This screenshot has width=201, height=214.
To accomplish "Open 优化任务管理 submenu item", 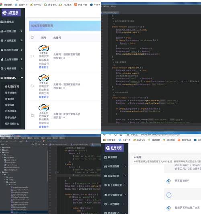I will (x=12, y=86).
